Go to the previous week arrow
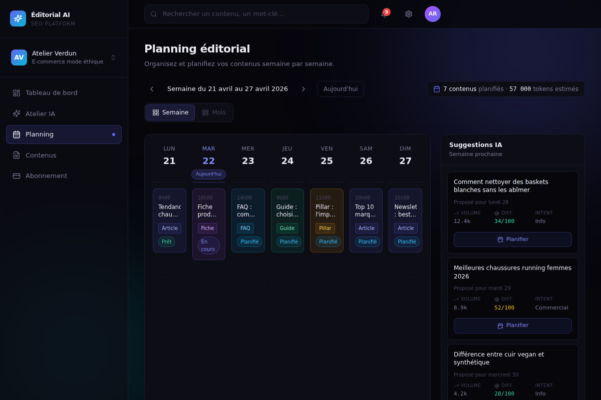The image size is (601, 400). tap(152, 89)
